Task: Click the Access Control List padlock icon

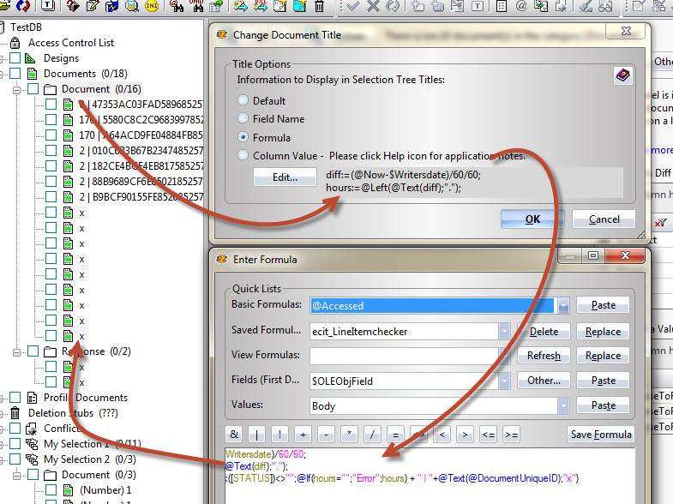Action: pyautogui.click(x=15, y=43)
